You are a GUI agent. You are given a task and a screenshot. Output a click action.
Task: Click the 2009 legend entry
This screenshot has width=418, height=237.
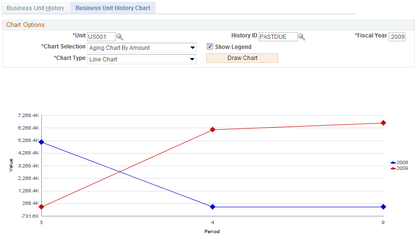[399, 168]
